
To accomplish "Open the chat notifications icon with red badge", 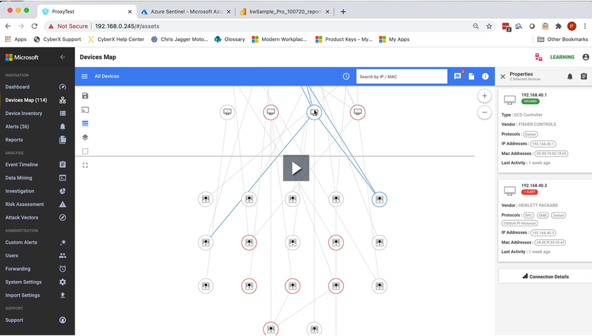I will pyautogui.click(x=457, y=76).
